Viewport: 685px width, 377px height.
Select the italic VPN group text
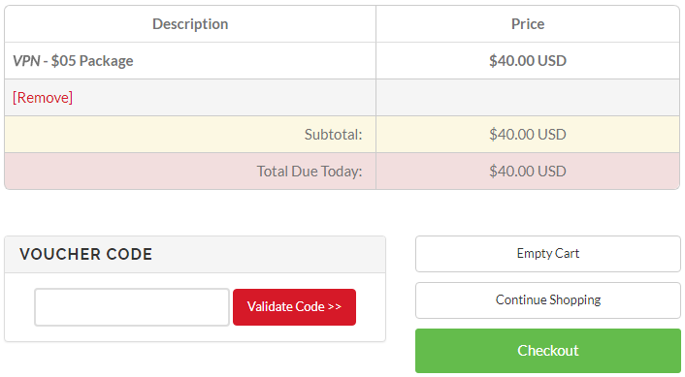(x=26, y=61)
